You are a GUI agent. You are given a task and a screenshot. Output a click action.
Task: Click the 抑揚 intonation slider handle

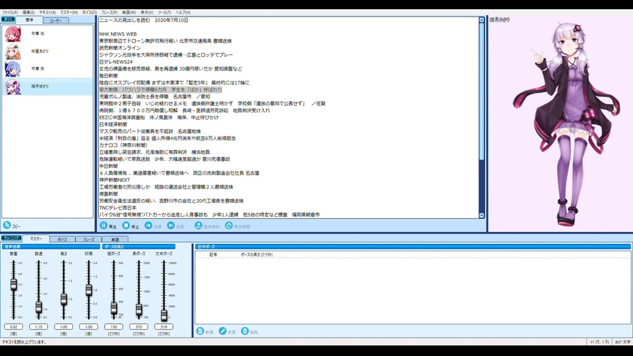[88, 290]
